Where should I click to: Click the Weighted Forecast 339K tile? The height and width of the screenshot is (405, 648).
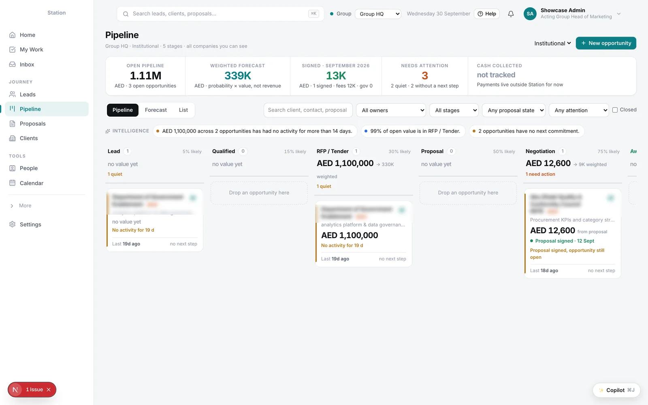coord(238,76)
